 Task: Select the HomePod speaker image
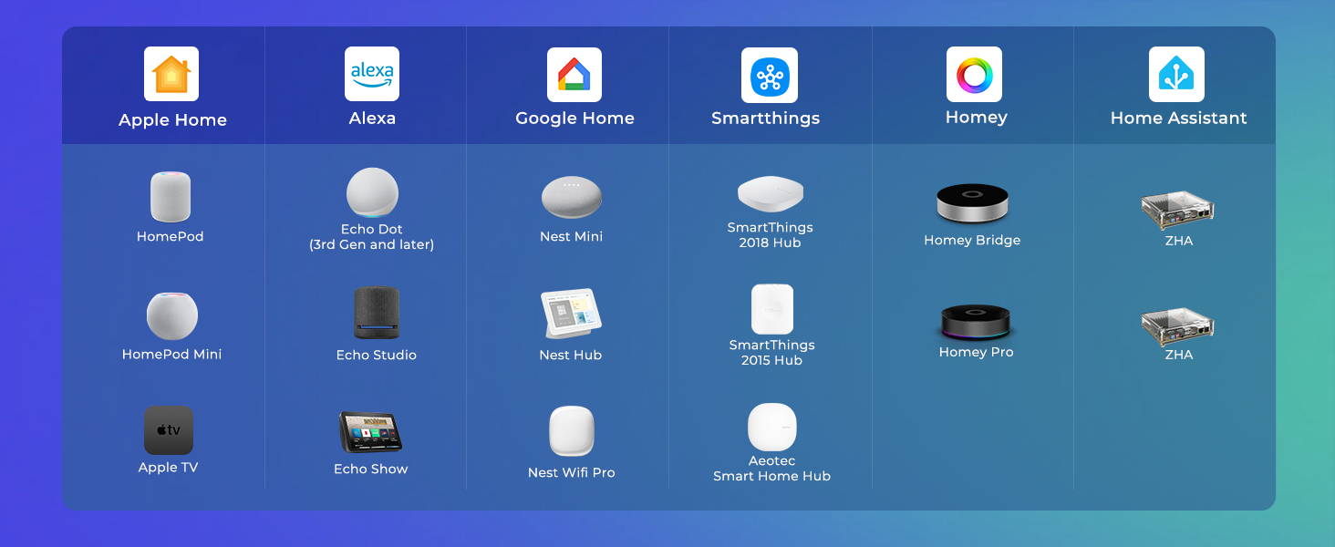(171, 196)
